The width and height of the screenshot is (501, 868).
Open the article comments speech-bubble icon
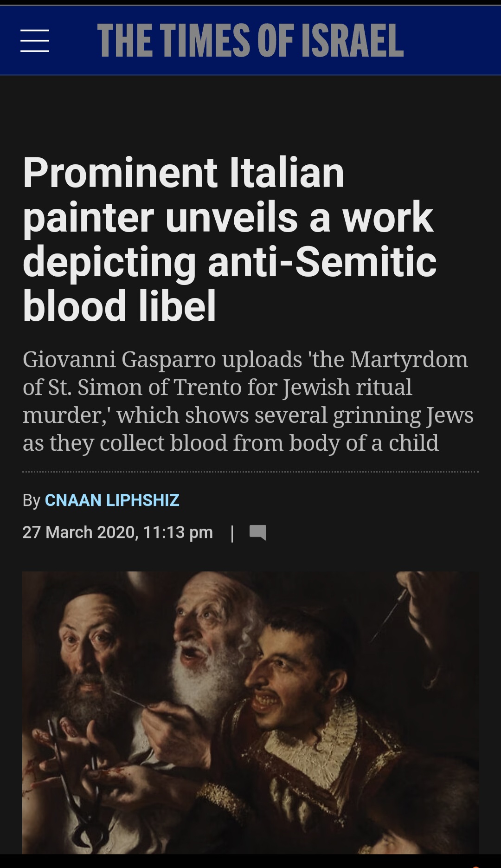click(258, 532)
